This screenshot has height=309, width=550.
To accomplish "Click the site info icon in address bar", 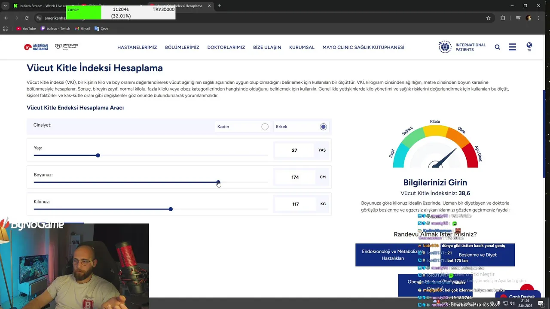I will [39, 18].
